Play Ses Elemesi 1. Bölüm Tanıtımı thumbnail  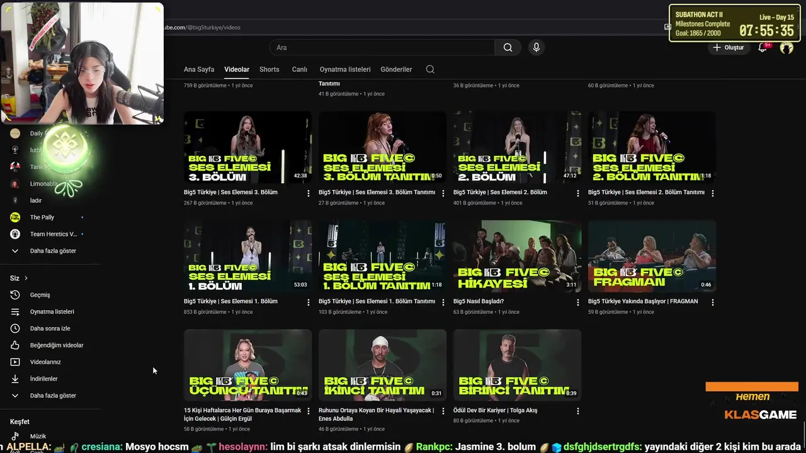(382, 256)
